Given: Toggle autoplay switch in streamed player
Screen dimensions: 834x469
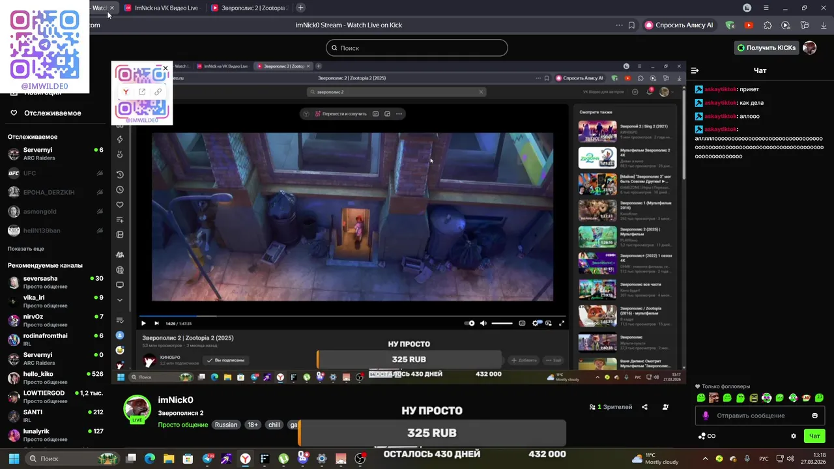Looking at the screenshot, I should tap(470, 323).
